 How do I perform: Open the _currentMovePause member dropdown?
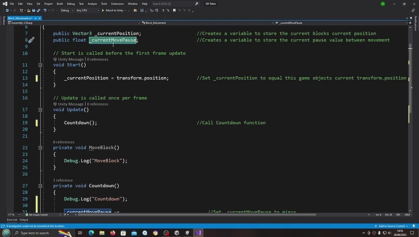341,23
